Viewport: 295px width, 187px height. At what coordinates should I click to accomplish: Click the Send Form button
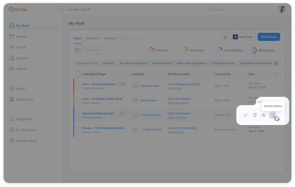point(268,37)
